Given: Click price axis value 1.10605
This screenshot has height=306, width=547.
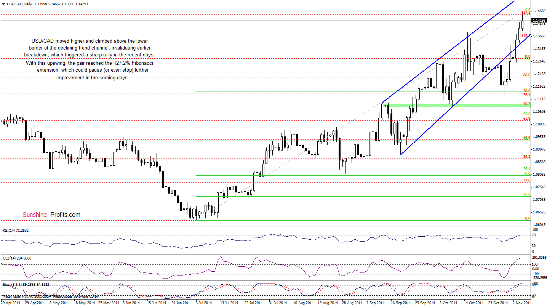Looking at the screenshot, I should 539,112.
